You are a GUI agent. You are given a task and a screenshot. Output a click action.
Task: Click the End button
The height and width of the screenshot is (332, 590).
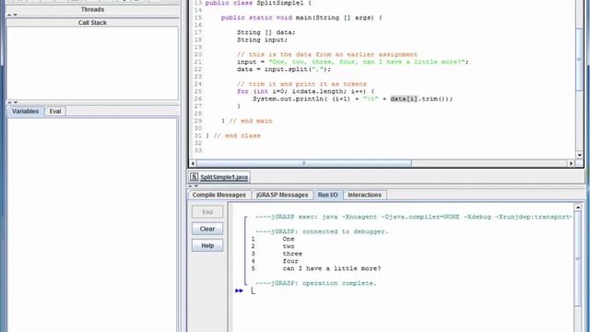(207, 212)
